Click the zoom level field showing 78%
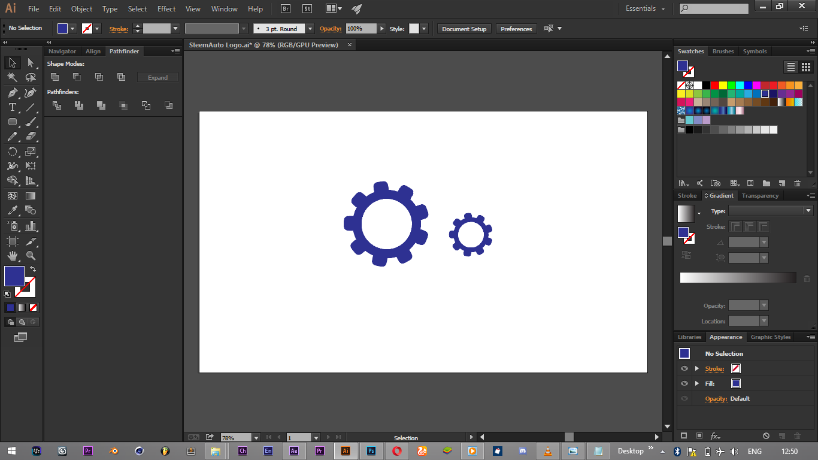The width and height of the screenshot is (818, 460). click(x=236, y=438)
